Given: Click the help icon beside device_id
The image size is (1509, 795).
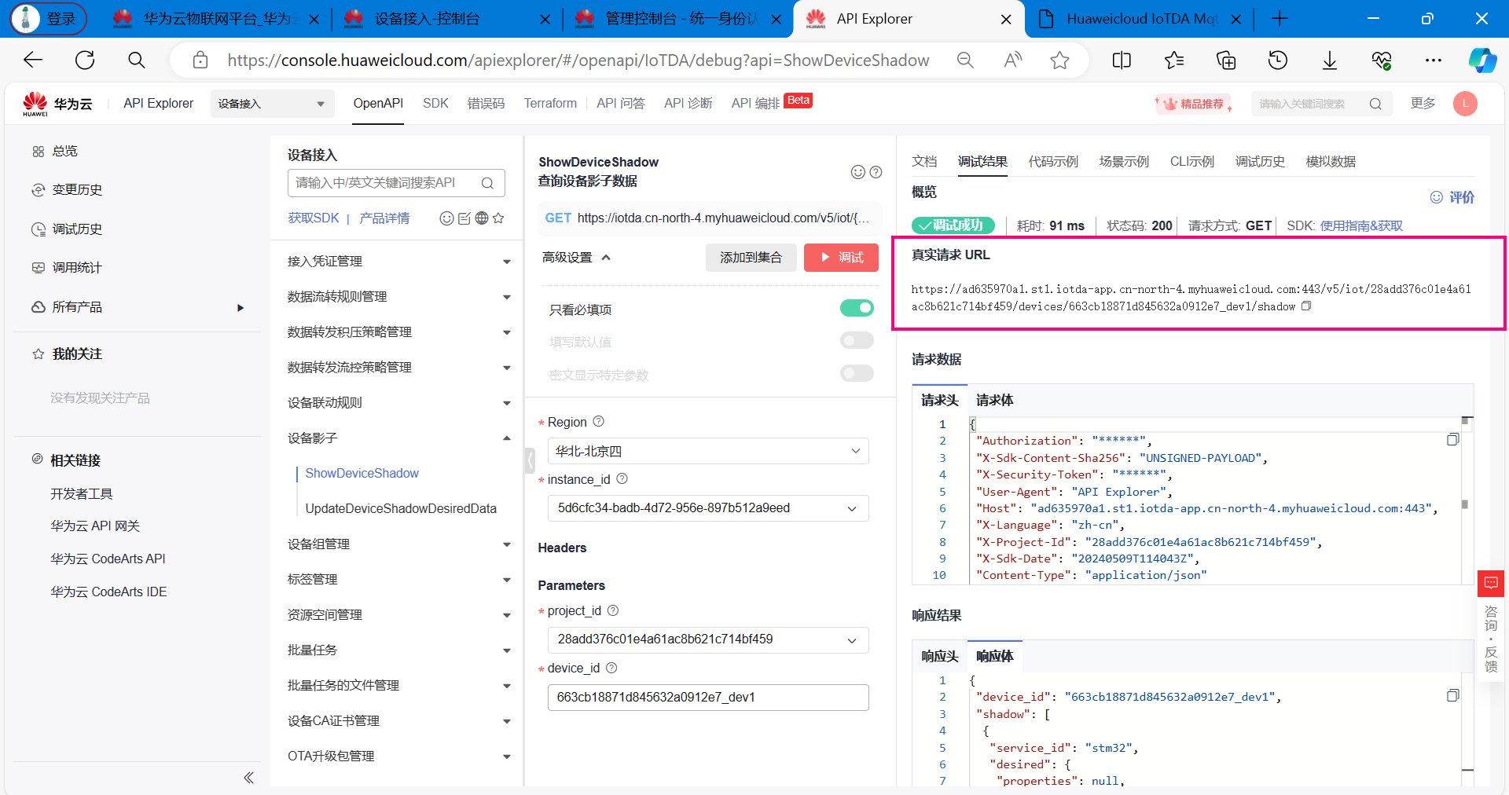Looking at the screenshot, I should 611,668.
